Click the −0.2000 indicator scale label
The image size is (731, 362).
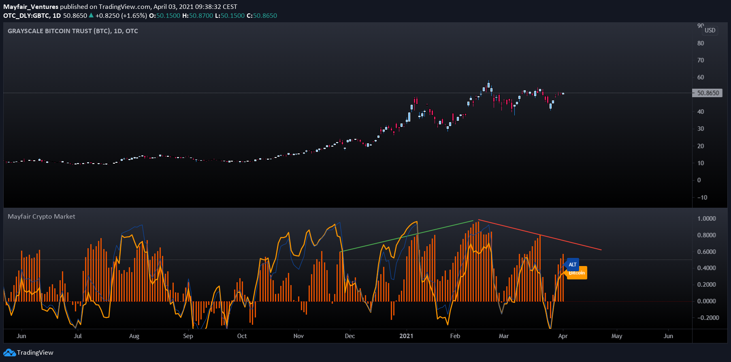708,318
